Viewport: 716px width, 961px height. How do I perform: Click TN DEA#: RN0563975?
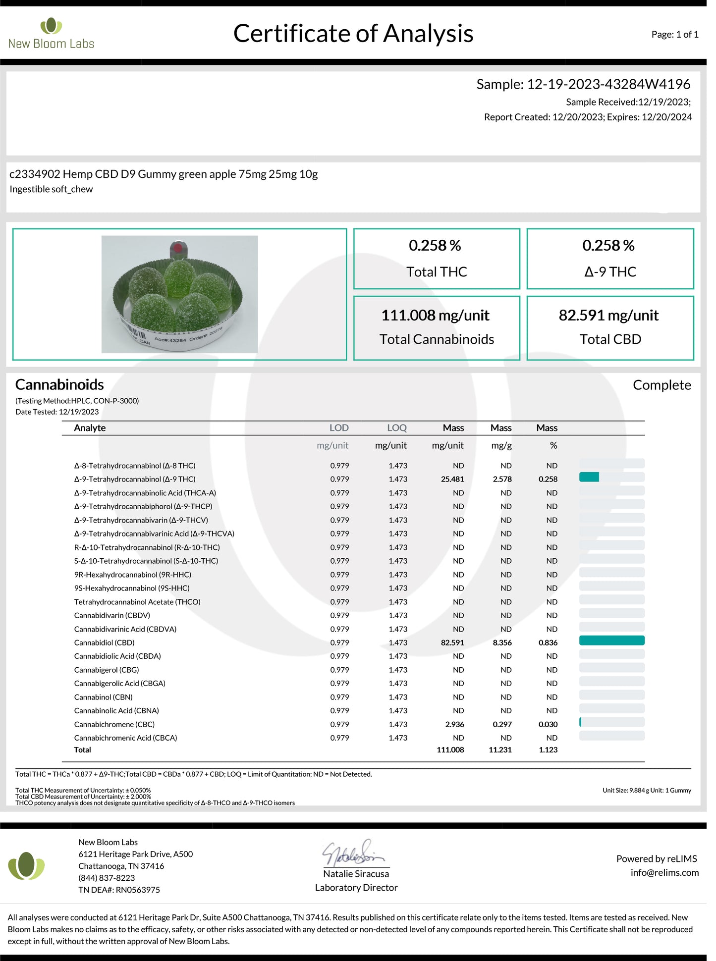point(119,890)
